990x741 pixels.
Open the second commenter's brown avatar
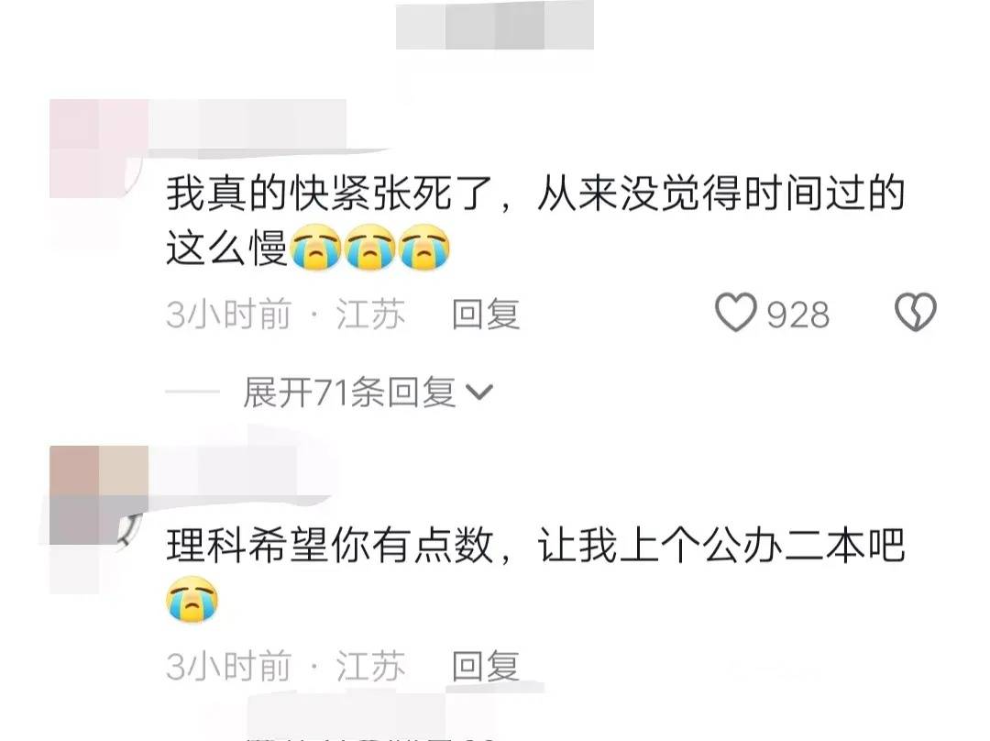pyautogui.click(x=98, y=495)
